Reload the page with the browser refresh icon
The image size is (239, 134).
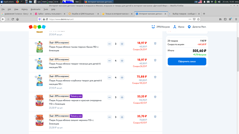pos(13,19)
